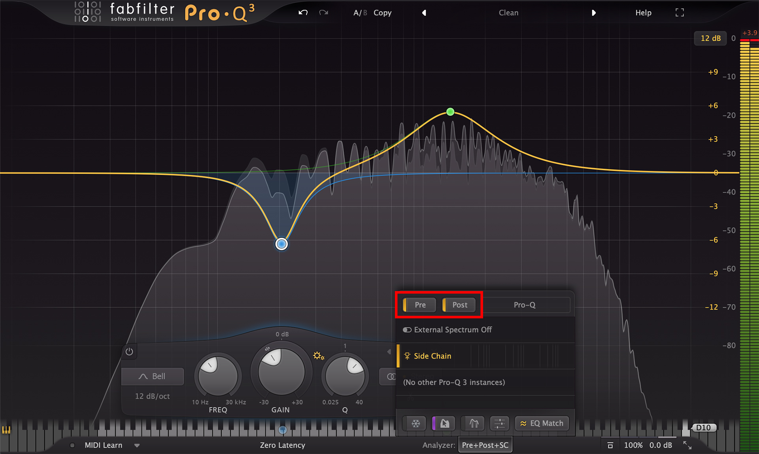Click the Q knob
The image size is (759, 454).
(345, 376)
